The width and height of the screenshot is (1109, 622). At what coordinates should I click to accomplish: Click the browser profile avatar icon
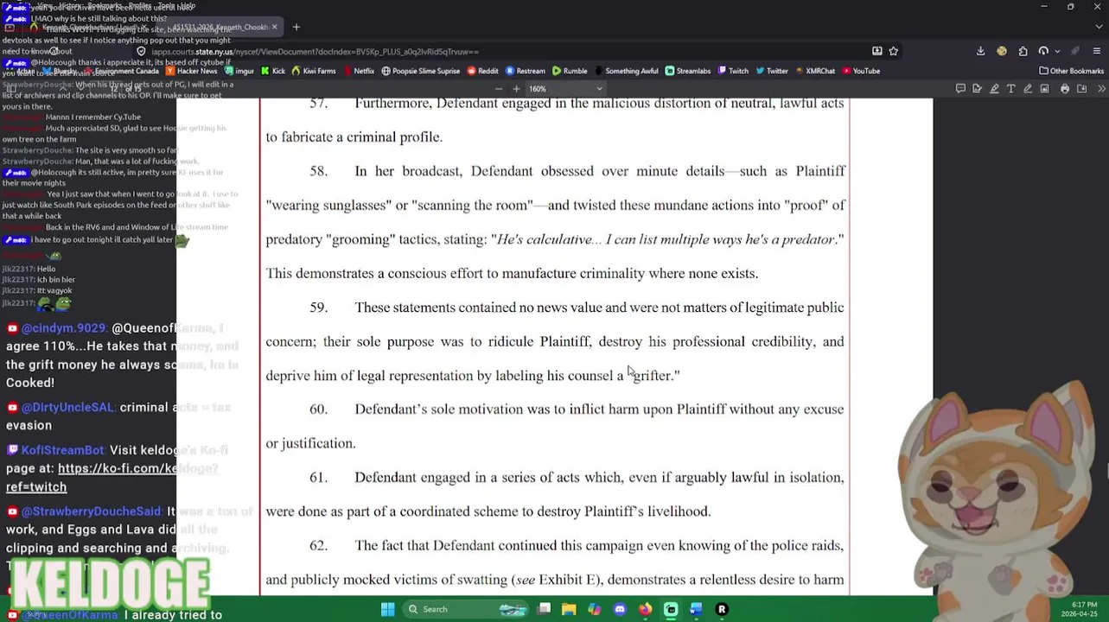(1001, 51)
